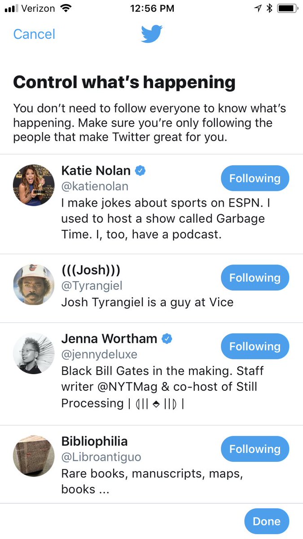Tap the Wi-Fi status icon
Screen dimensions: 303x539
tap(66, 9)
